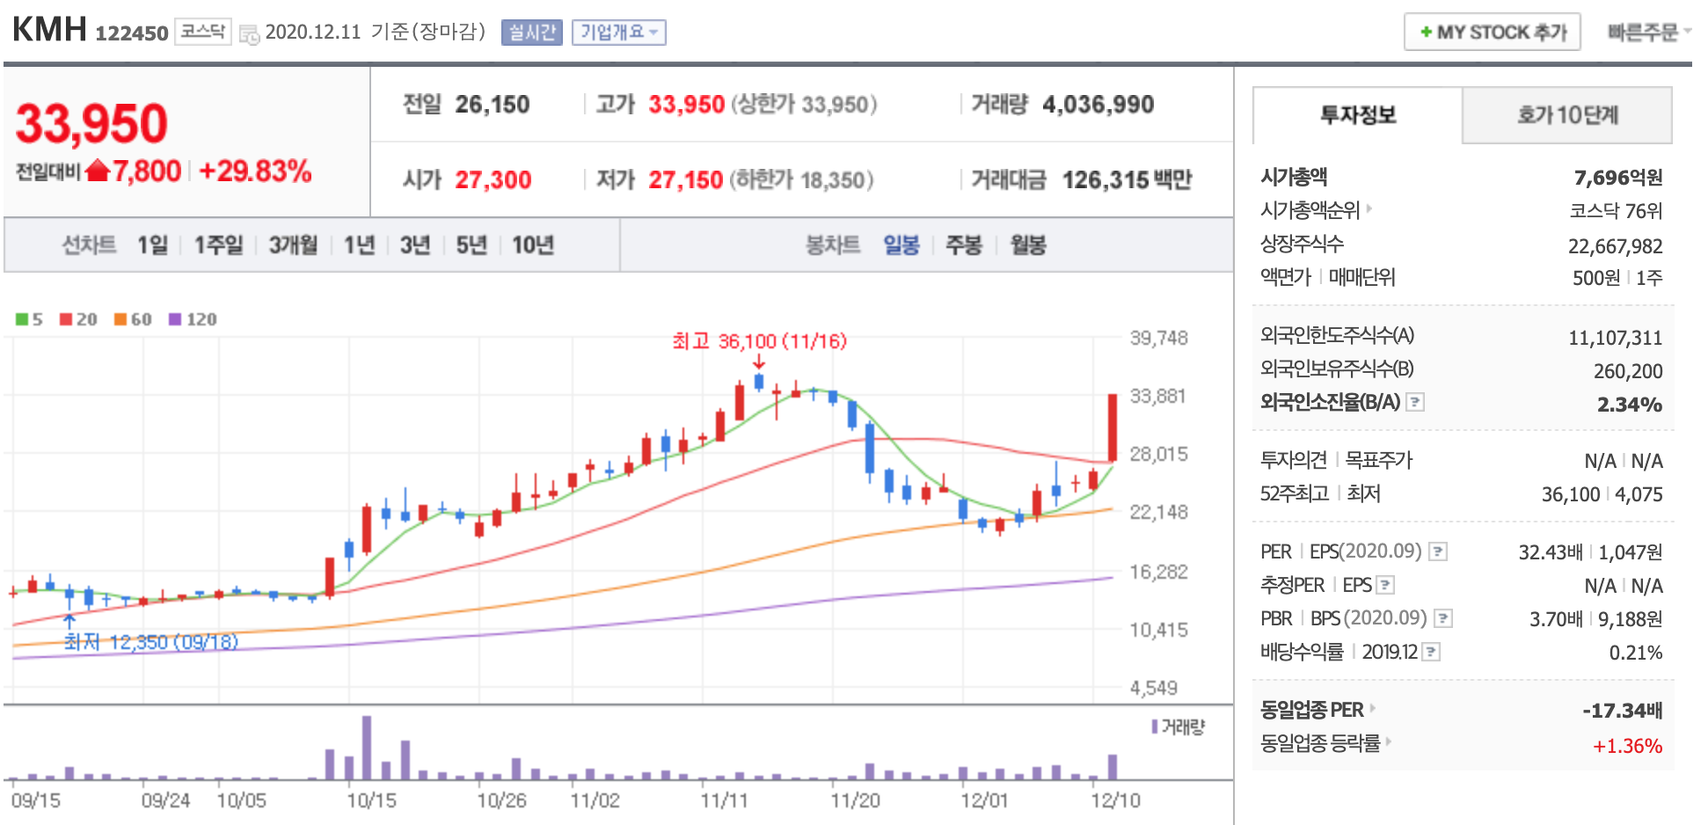Screen dimensions: 1708x825
Task: Click the help icon next to 외국인소진율(B/A)
Action: click(x=1415, y=402)
